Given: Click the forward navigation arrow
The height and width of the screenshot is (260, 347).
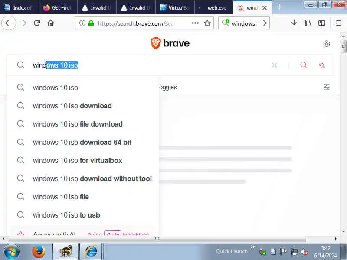Looking at the screenshot, I should point(23,23).
